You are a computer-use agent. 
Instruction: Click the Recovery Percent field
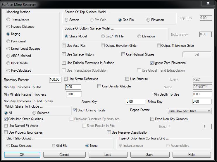click(x=55, y=80)
